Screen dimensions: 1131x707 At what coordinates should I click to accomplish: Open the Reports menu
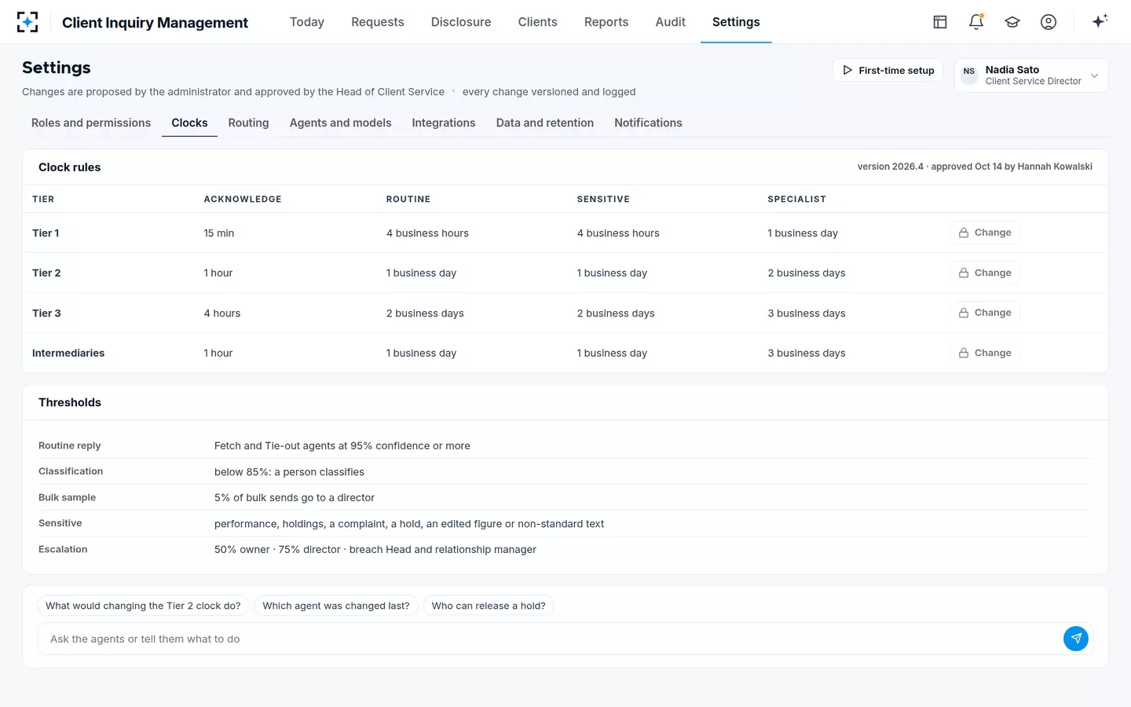[x=606, y=22]
